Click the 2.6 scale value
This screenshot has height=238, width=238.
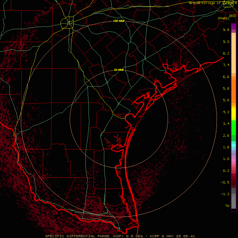[x=226, y=136]
